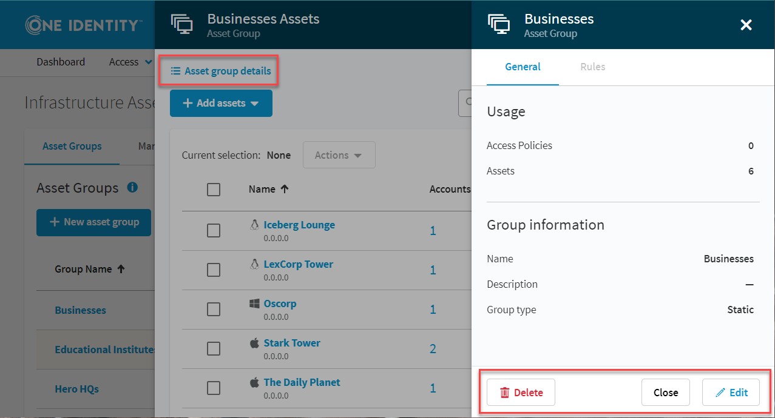Screen dimensions: 775x418
Task: Check The Daily Planet row checkbox
Action: tap(214, 388)
